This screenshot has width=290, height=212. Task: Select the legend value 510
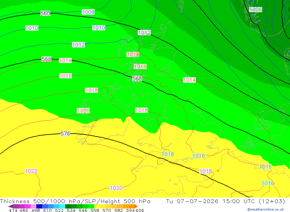(x=48, y=210)
